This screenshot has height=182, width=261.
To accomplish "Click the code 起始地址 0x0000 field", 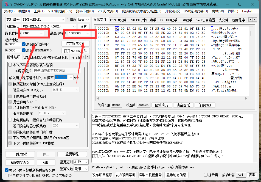I will tap(13, 44).
